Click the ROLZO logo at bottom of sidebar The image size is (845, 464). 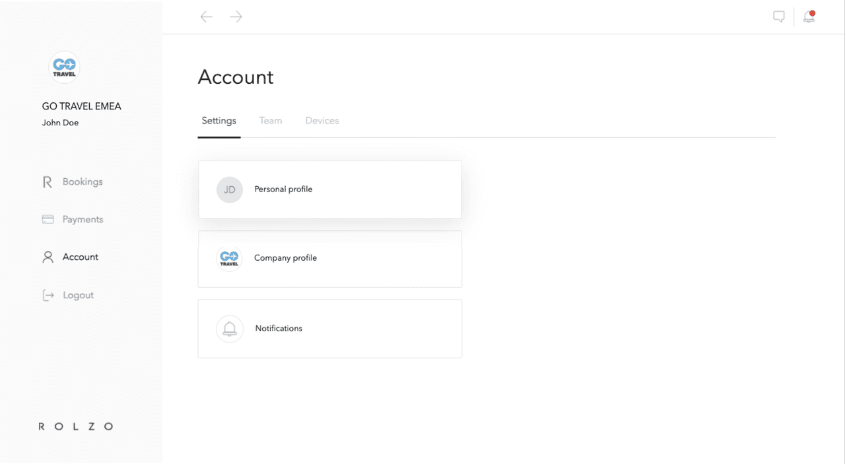(x=76, y=426)
